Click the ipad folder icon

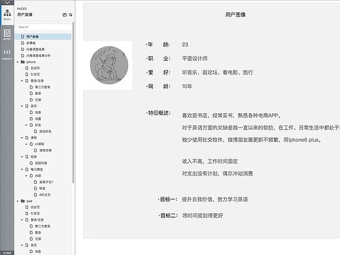point(23,201)
